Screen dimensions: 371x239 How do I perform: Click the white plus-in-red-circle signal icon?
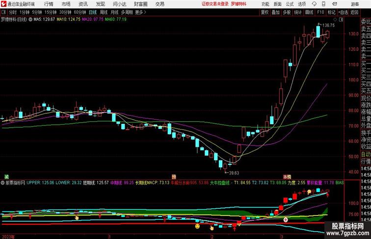click(x=286, y=220)
